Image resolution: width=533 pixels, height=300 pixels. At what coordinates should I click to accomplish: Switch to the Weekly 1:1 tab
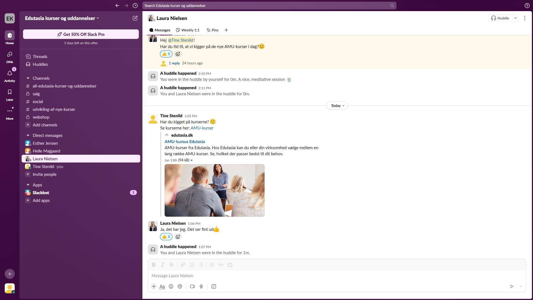188,30
